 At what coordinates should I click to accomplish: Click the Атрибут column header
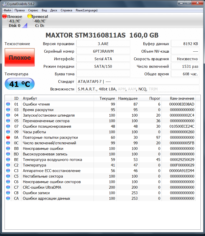(57, 98)
